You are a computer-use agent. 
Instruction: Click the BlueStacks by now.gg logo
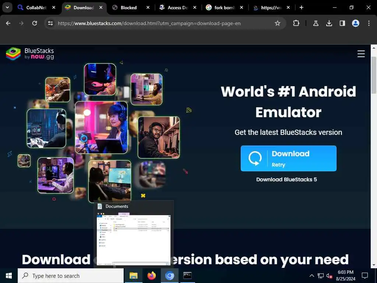pyautogui.click(x=30, y=54)
